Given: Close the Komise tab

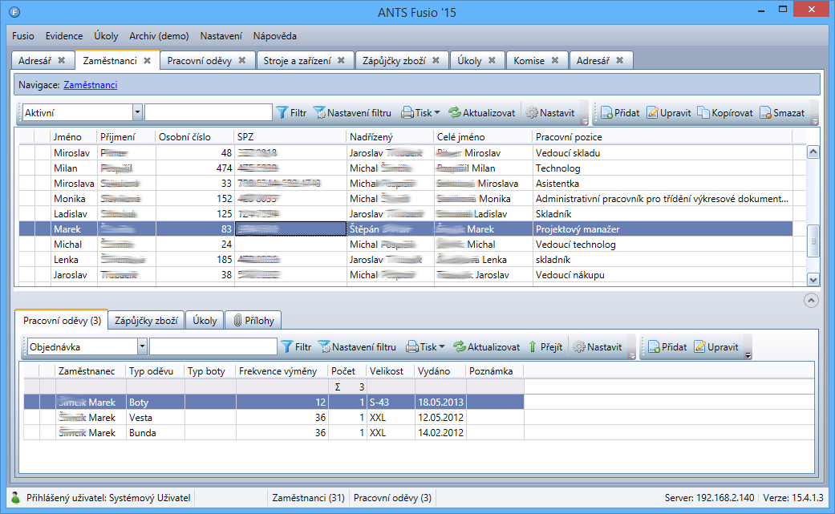Looking at the screenshot, I should (x=555, y=61).
